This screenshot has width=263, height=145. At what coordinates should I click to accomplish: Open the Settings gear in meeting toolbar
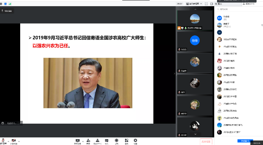(x=135, y=141)
